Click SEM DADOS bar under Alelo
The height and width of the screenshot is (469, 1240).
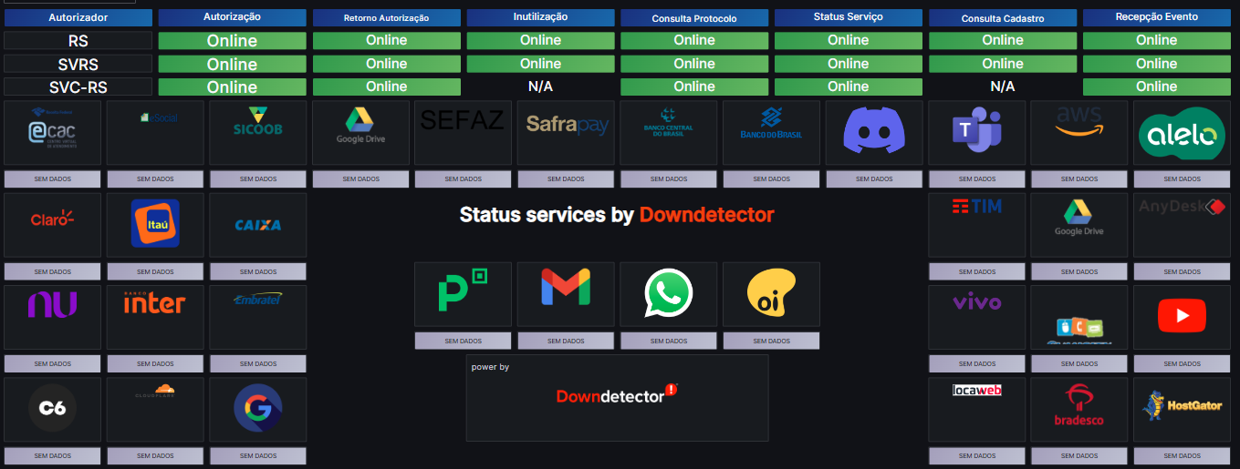click(x=1183, y=178)
